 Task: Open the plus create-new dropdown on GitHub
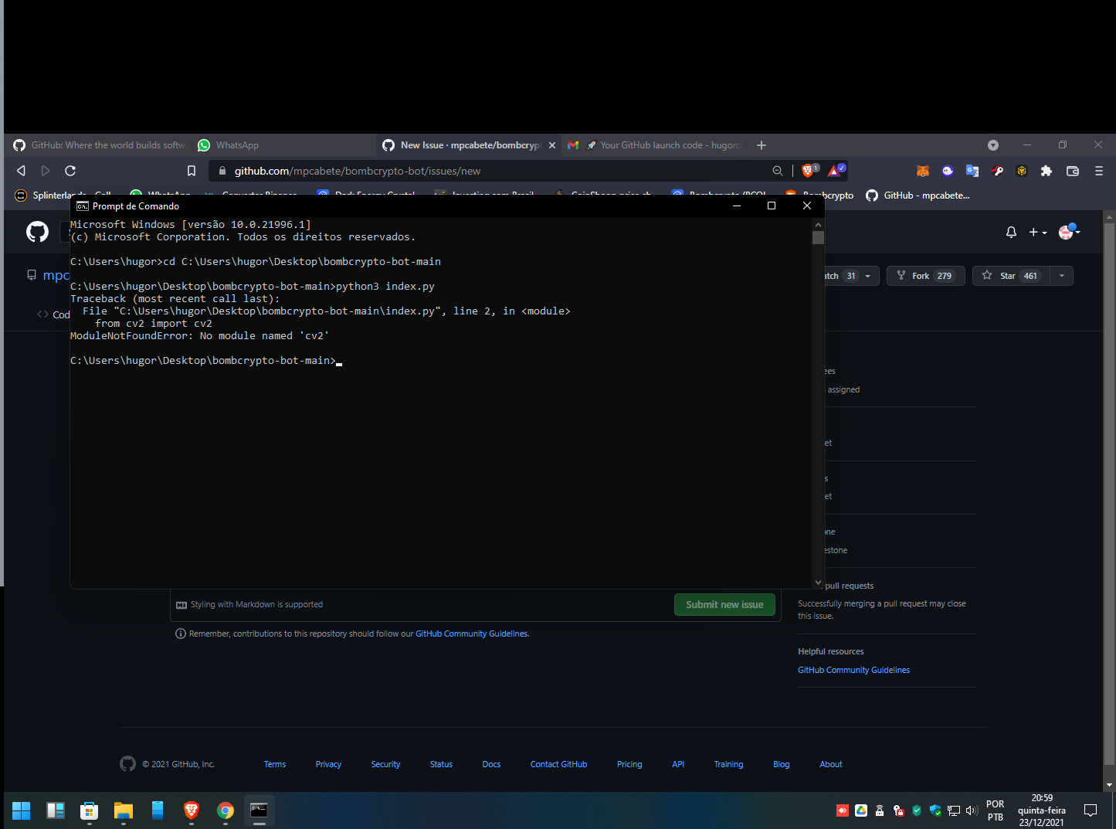(x=1037, y=232)
